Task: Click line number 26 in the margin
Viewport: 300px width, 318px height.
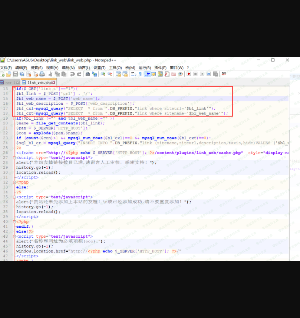Action: [x=5, y=153]
